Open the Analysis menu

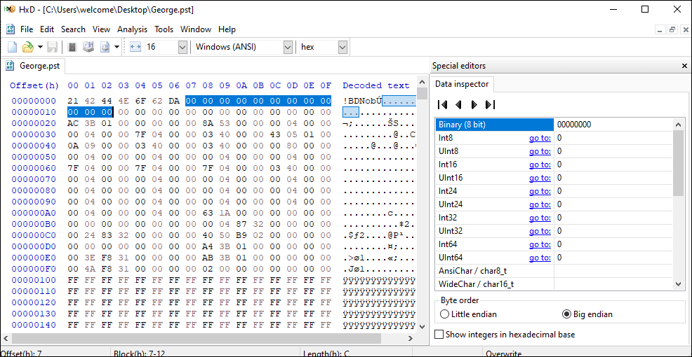[133, 29]
